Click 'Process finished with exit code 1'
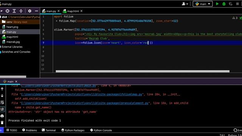 tap(34, 121)
